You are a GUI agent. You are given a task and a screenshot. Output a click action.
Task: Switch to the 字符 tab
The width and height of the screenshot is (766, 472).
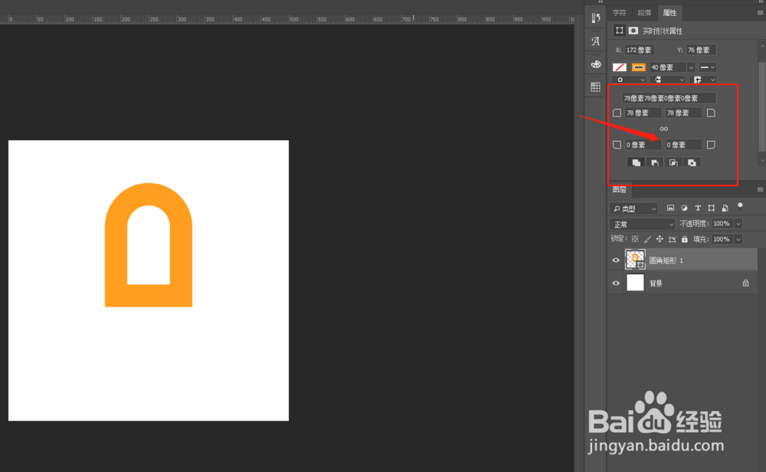point(620,13)
